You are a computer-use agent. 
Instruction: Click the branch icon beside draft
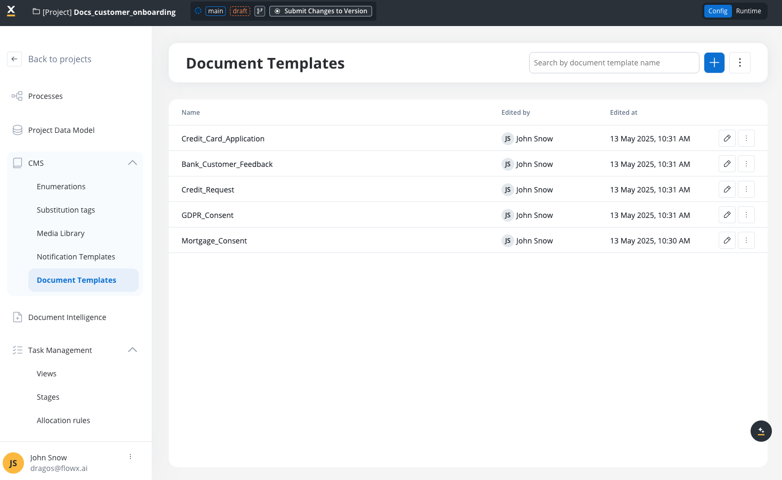click(x=260, y=11)
